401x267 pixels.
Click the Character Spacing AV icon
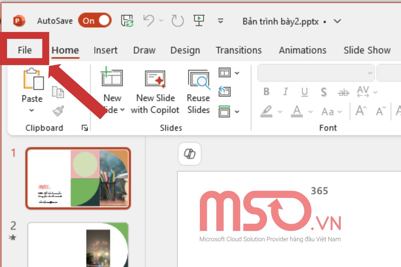coord(363,92)
